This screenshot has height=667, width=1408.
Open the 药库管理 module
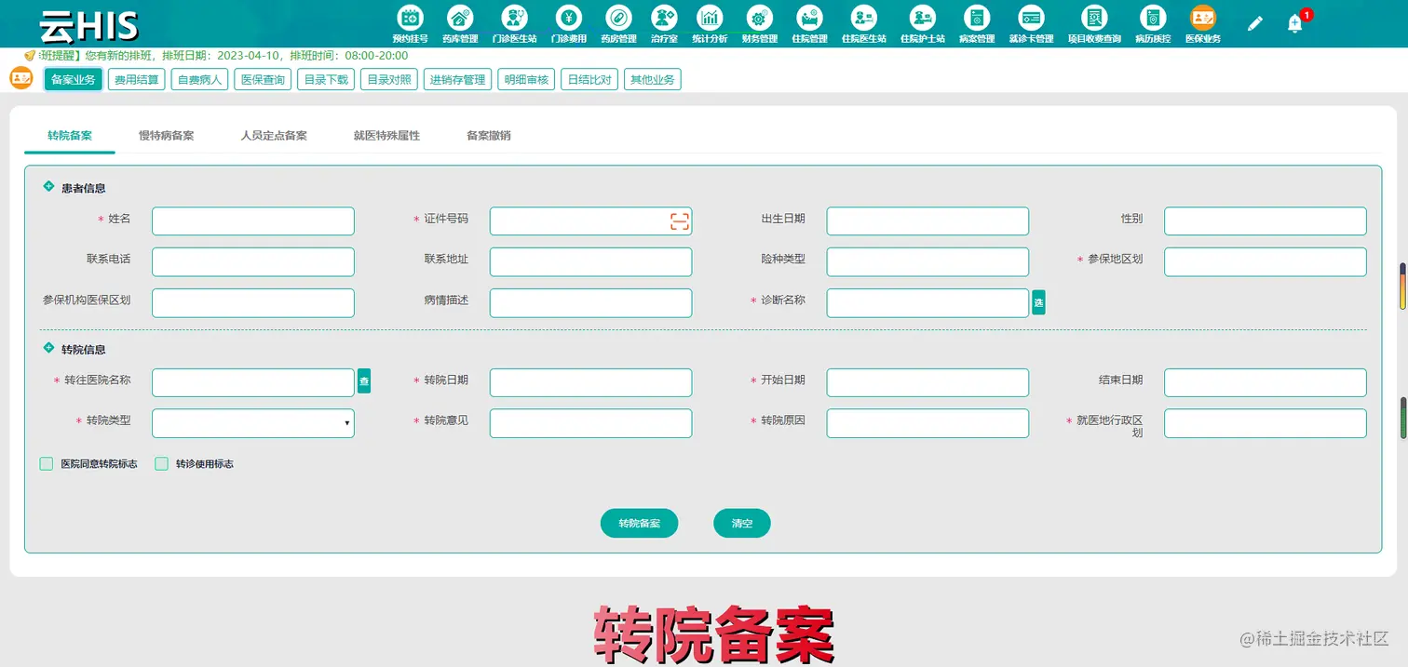pyautogui.click(x=460, y=23)
